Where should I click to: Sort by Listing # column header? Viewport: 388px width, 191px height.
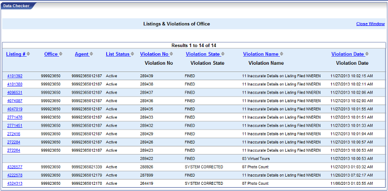(x=16, y=54)
